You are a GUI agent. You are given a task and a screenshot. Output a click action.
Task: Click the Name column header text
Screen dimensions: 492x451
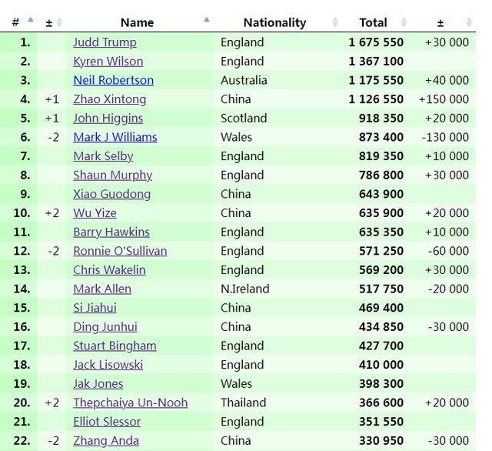(137, 22)
